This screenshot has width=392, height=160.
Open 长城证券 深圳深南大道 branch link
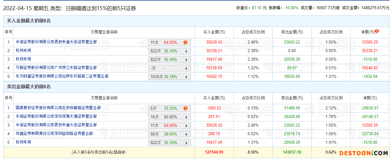(56, 116)
